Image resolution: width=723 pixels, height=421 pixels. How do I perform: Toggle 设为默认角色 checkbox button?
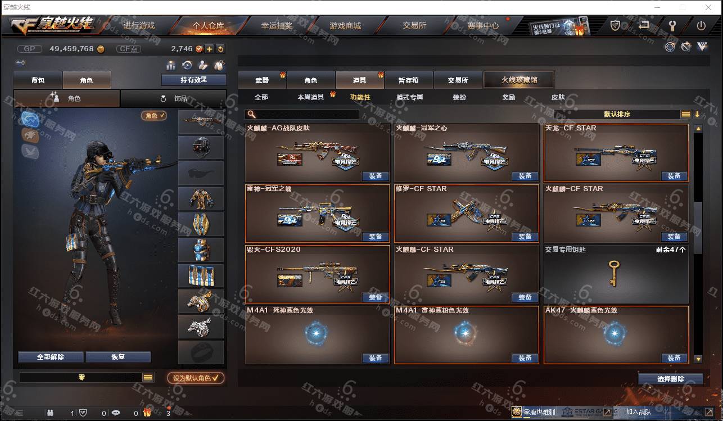[196, 378]
